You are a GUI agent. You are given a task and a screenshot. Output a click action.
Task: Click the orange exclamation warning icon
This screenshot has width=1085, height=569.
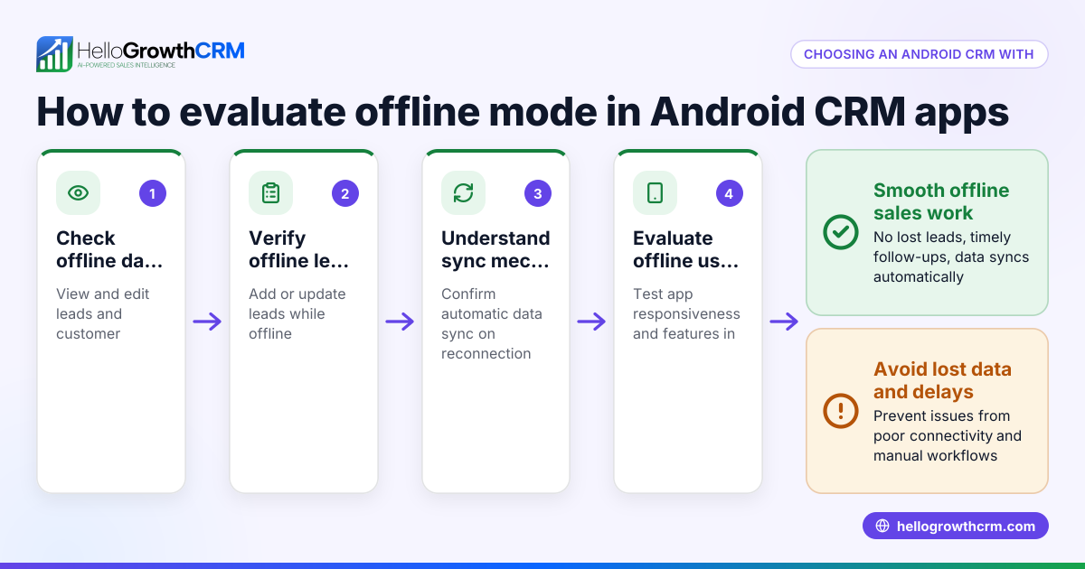coord(841,411)
